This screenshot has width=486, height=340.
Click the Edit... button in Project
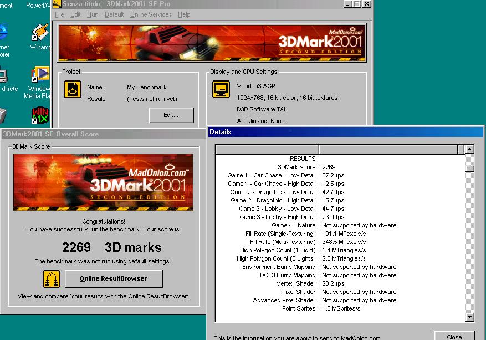click(x=171, y=115)
